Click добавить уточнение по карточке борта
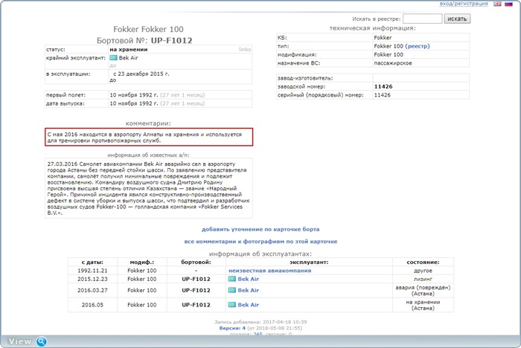The height and width of the screenshot is (348, 521). tap(260, 229)
